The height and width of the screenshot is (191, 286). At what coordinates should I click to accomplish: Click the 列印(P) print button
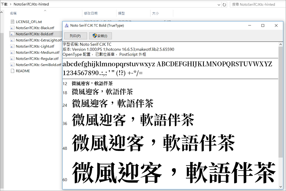coord(76,36)
